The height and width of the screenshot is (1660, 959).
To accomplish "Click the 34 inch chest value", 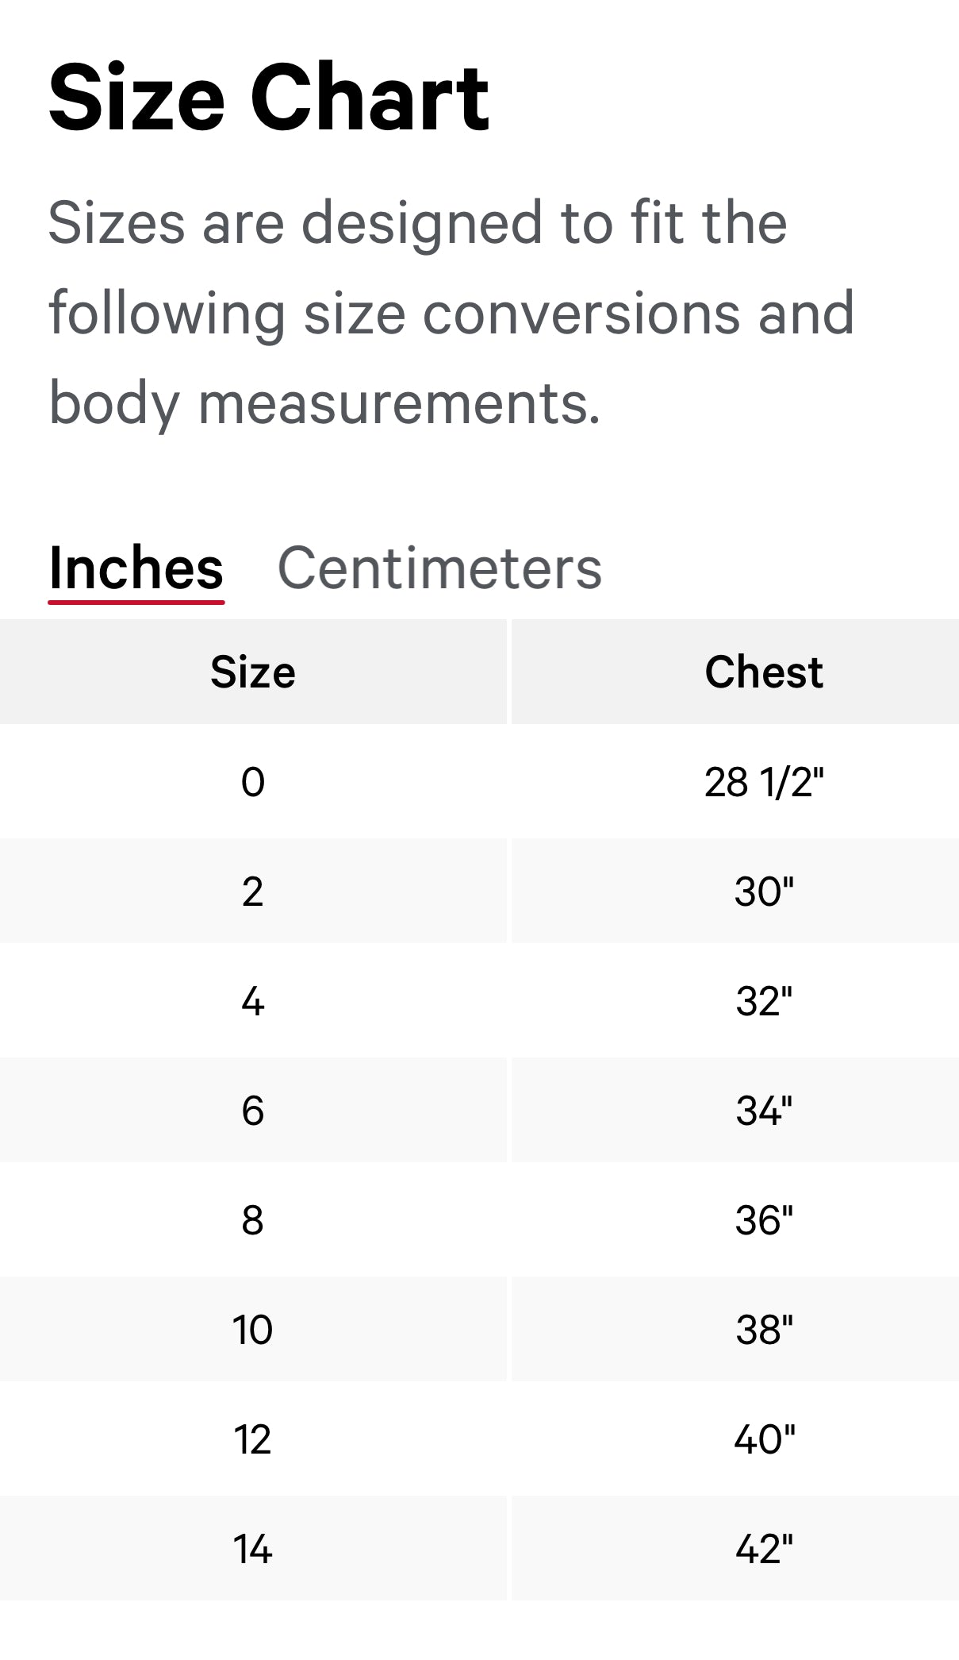I will pos(764,1111).
